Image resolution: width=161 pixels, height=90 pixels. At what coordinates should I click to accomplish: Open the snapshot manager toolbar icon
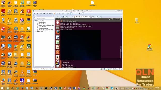(x=68, y=14)
